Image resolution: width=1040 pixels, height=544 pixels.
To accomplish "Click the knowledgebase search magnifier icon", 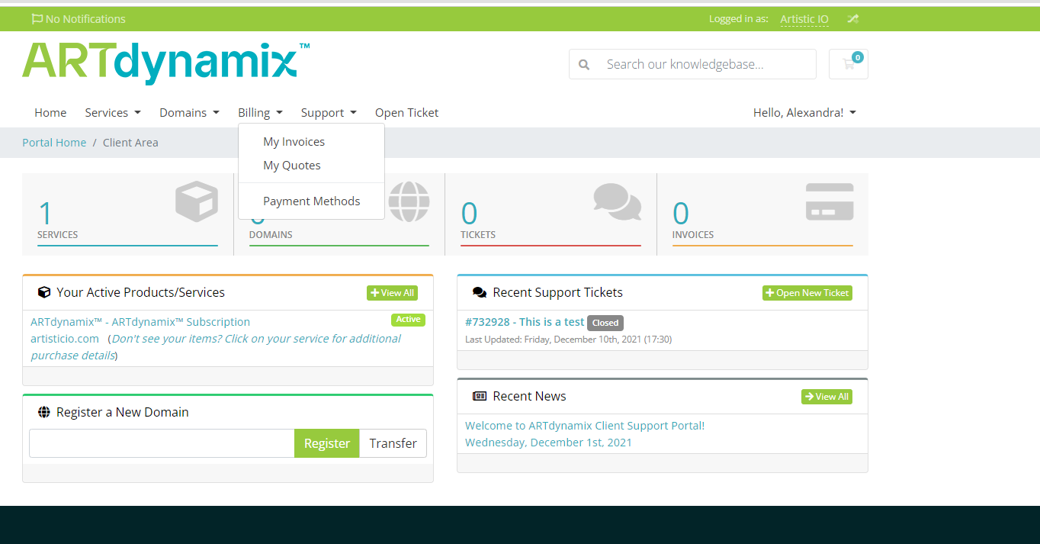I will pos(584,65).
